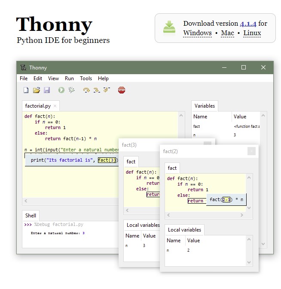Open the Run menu

point(69,78)
